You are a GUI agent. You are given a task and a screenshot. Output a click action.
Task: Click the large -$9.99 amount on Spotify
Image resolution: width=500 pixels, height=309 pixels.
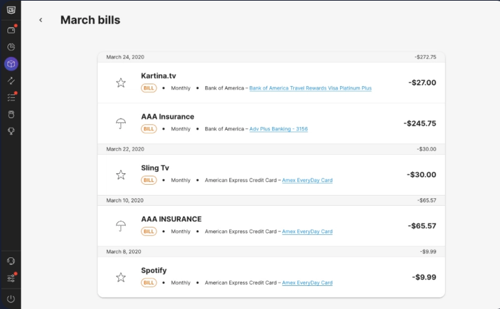424,277
